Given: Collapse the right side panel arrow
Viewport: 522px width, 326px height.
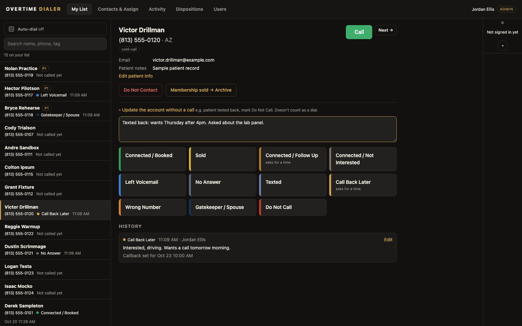Looking at the screenshot, I should point(502,46).
